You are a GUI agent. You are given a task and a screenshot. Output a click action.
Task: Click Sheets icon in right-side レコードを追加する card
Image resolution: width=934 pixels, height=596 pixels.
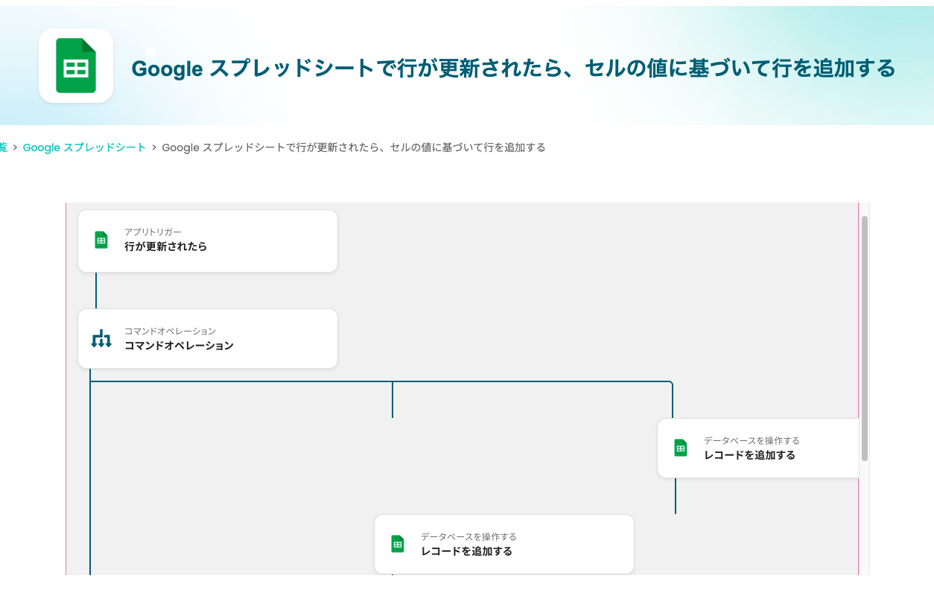681,448
